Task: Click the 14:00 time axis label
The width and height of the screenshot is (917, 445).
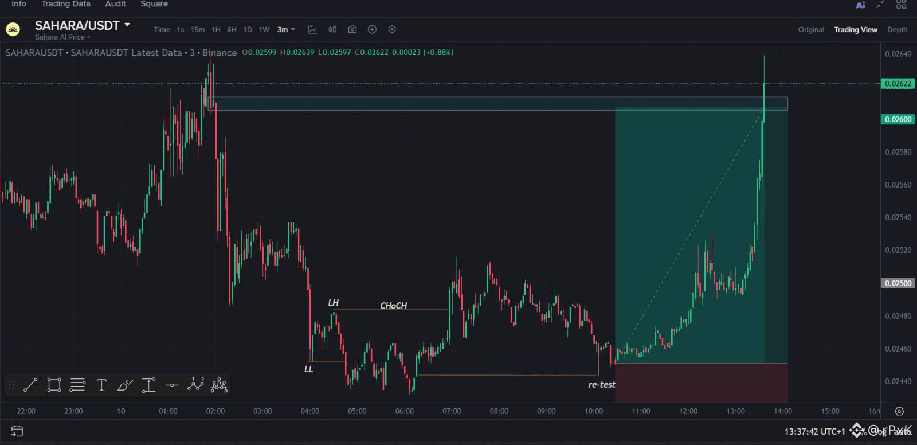Action: 783,411
